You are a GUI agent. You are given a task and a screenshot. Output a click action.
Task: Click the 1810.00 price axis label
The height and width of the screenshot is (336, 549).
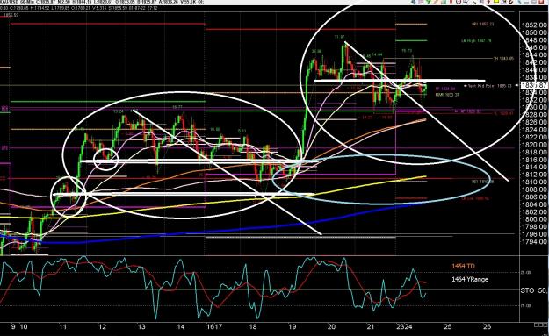(x=534, y=182)
